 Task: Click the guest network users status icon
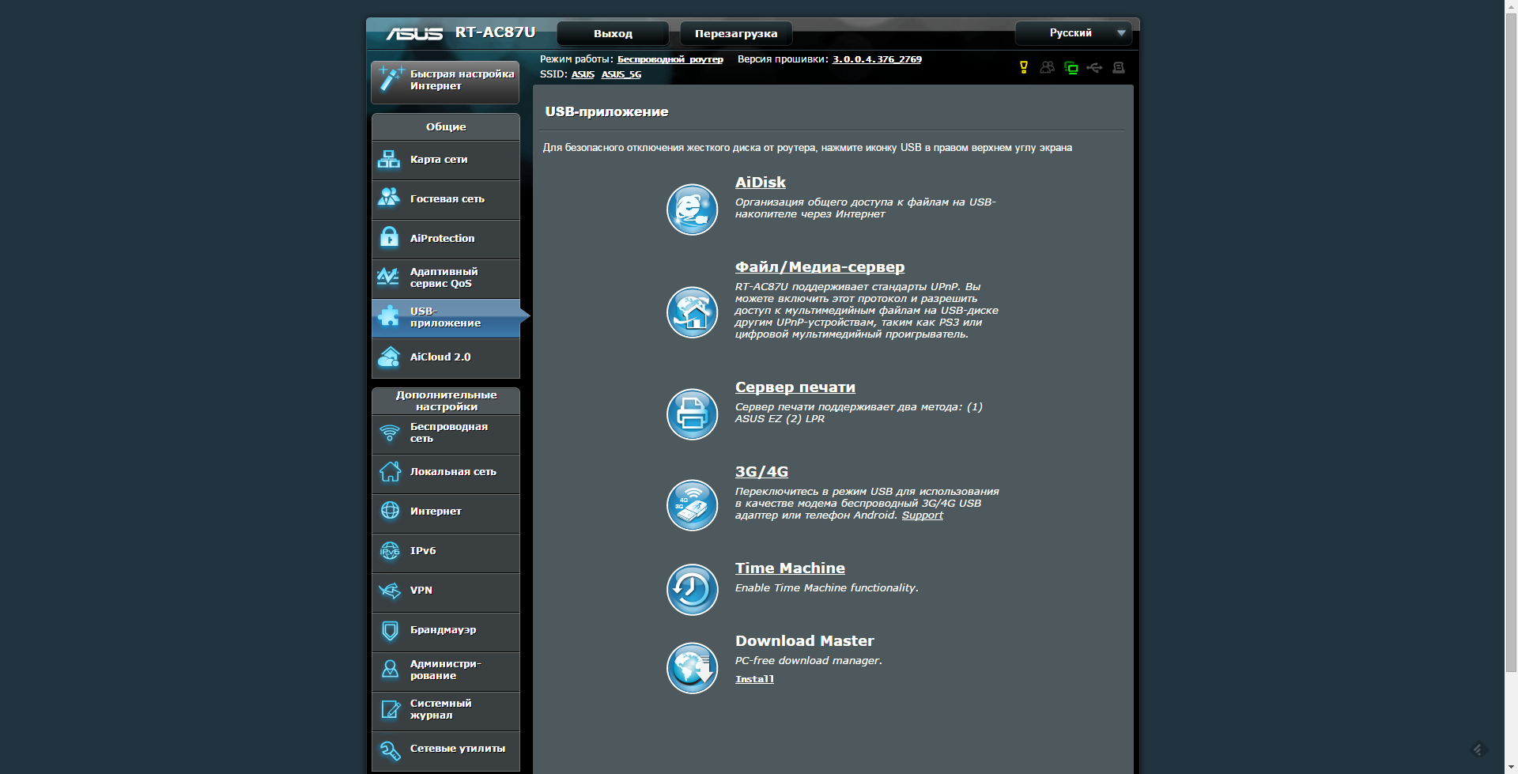[1048, 67]
